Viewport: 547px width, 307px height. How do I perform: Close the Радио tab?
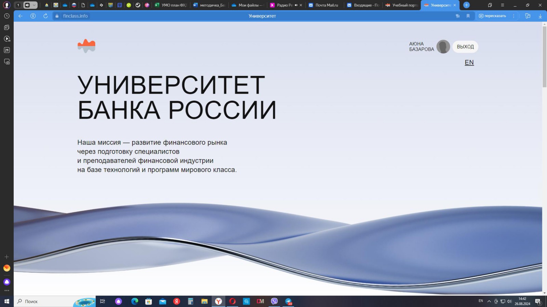(x=301, y=5)
